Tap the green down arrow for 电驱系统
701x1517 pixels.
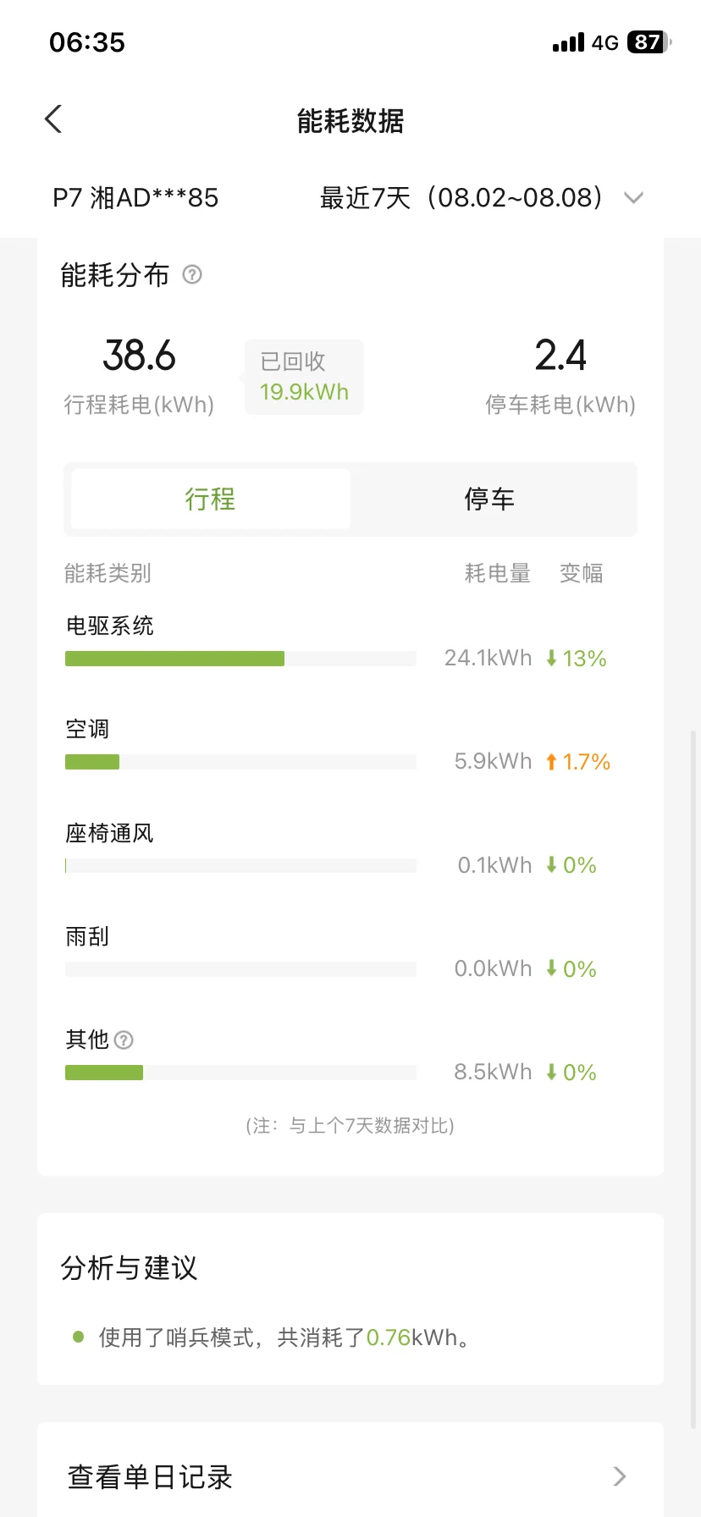tap(551, 658)
